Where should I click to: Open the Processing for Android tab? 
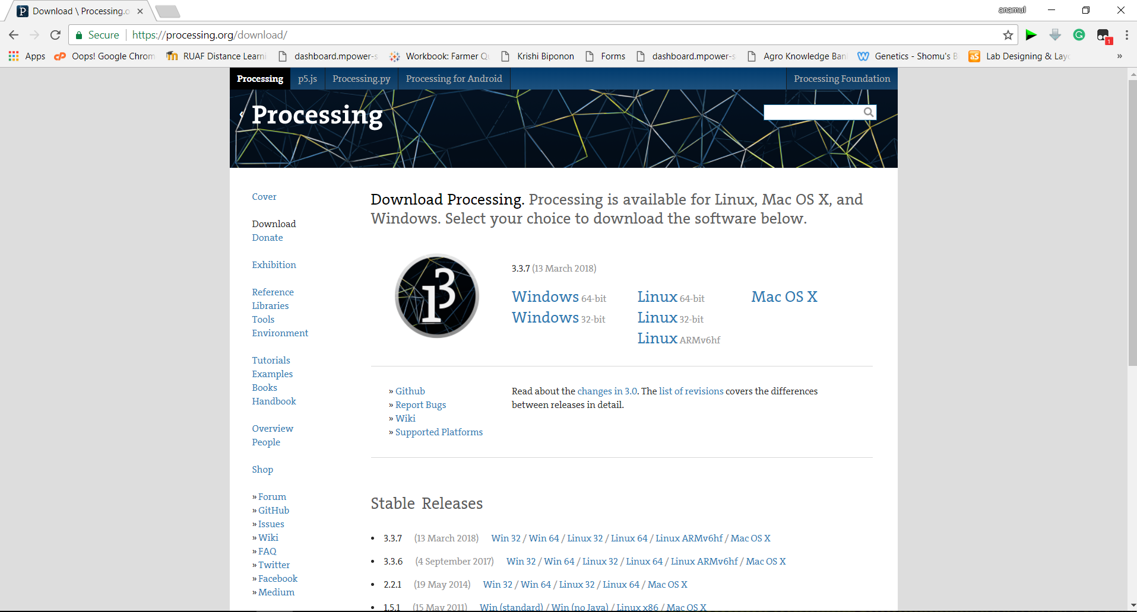[x=454, y=78]
